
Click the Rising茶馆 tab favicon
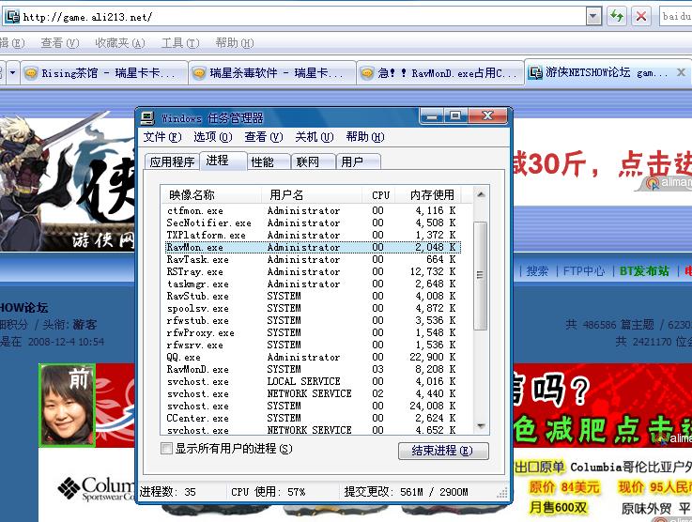pyautogui.click(x=31, y=73)
